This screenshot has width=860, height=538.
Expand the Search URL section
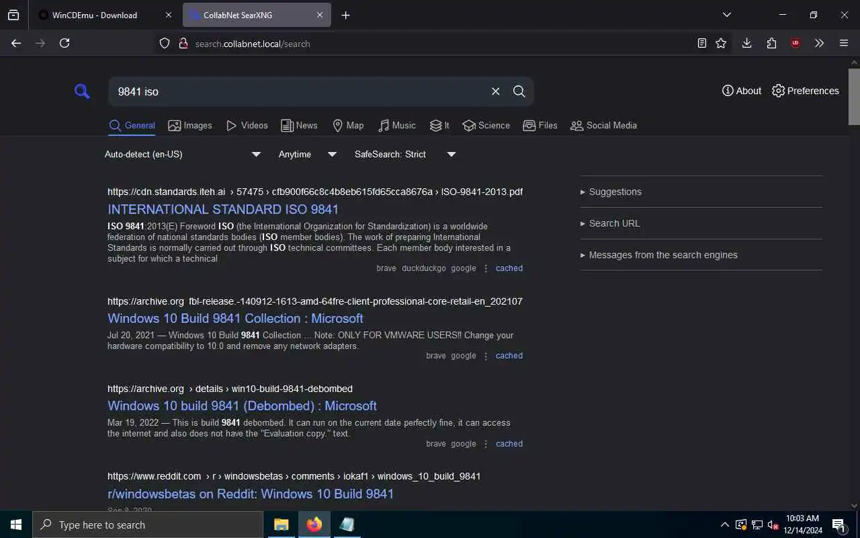(701, 223)
